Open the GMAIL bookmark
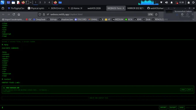Viewport: 196px width, 110px height. coord(93,20)
